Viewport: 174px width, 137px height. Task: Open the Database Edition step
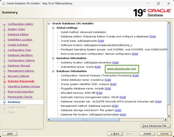[18, 35]
